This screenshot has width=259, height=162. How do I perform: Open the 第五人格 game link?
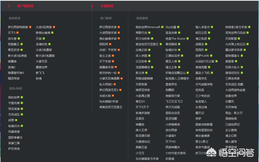pos(171,61)
